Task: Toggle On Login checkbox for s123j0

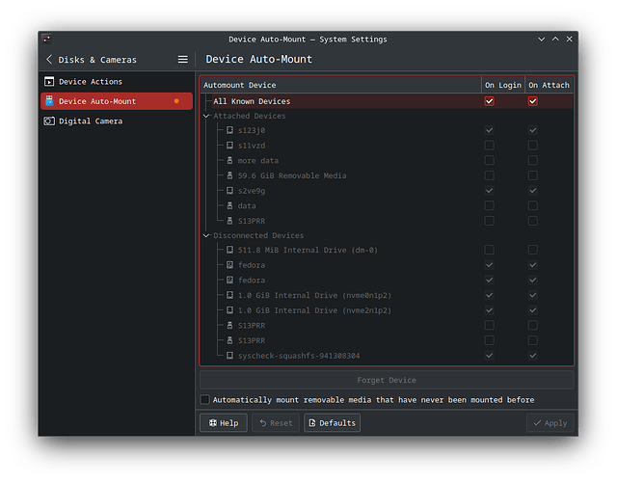Action: point(489,130)
